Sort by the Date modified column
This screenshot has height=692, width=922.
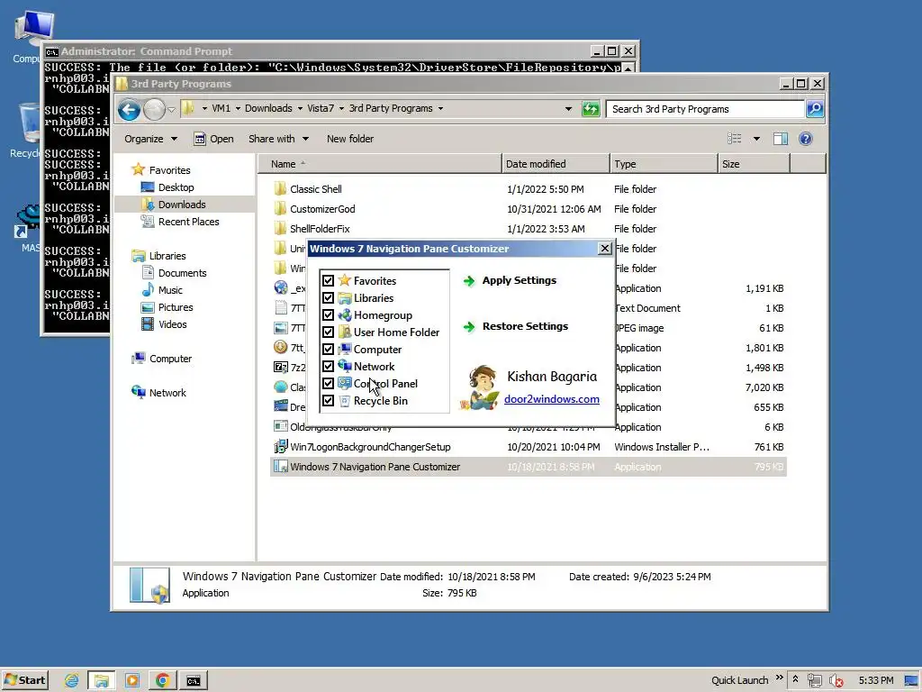[556, 164]
